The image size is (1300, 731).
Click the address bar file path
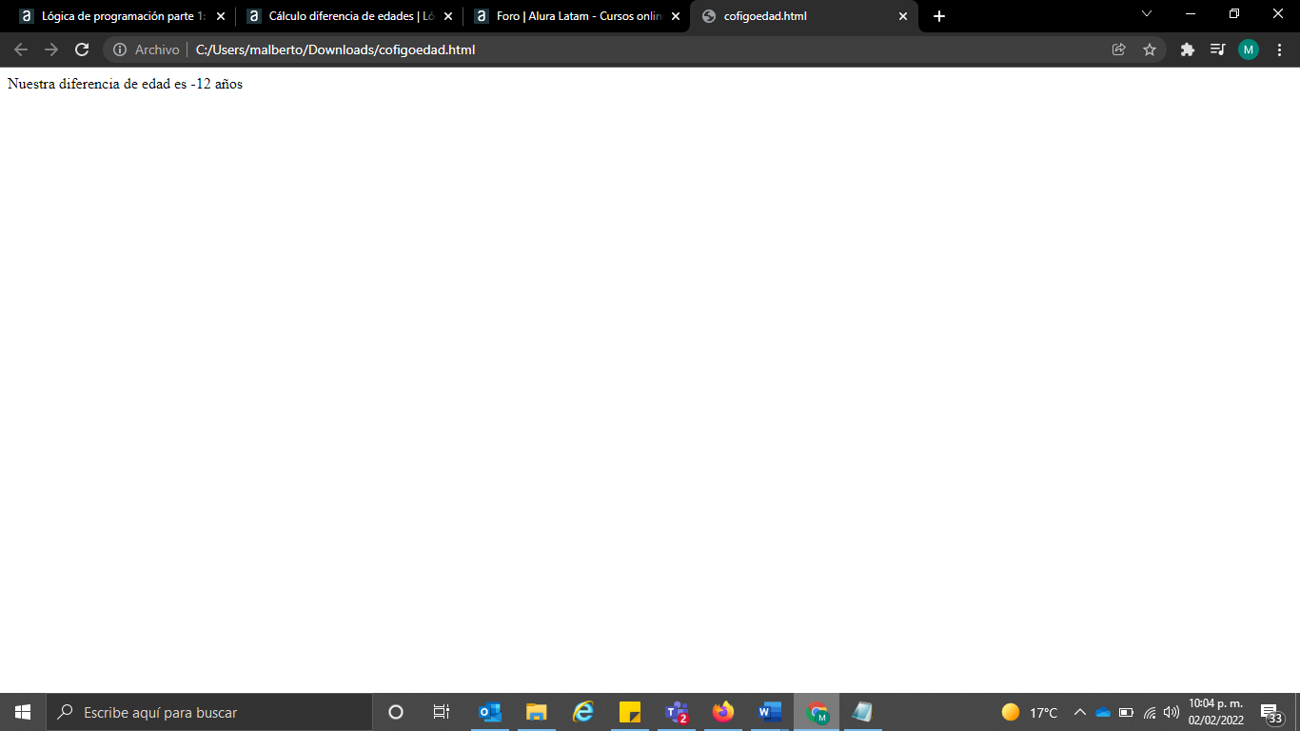[335, 49]
